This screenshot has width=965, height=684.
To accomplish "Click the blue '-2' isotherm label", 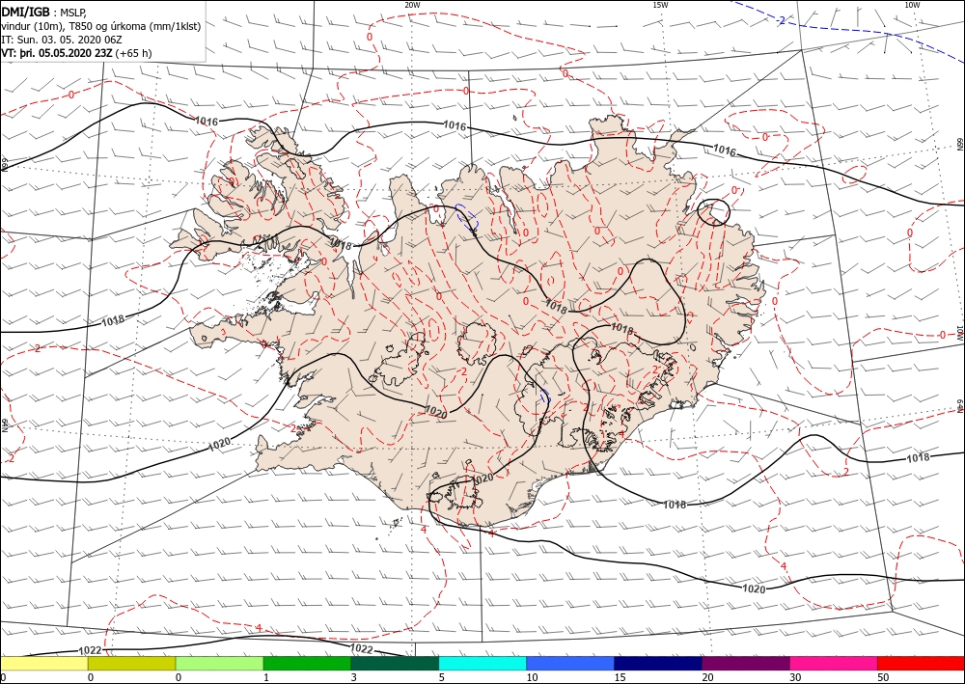I will [x=781, y=20].
